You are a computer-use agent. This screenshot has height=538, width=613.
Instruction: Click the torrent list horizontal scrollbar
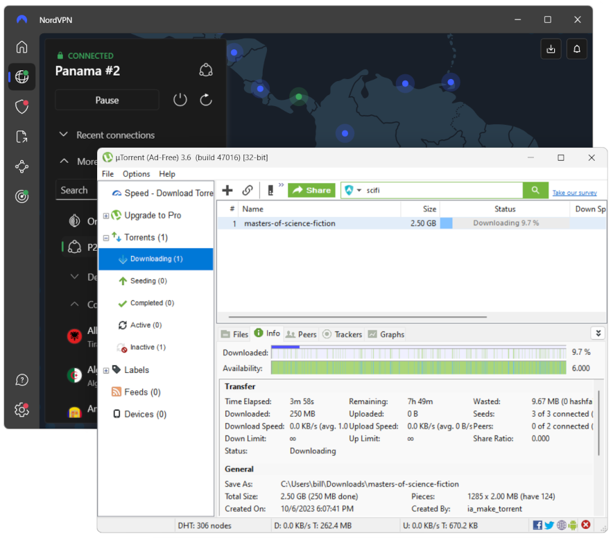click(357, 317)
